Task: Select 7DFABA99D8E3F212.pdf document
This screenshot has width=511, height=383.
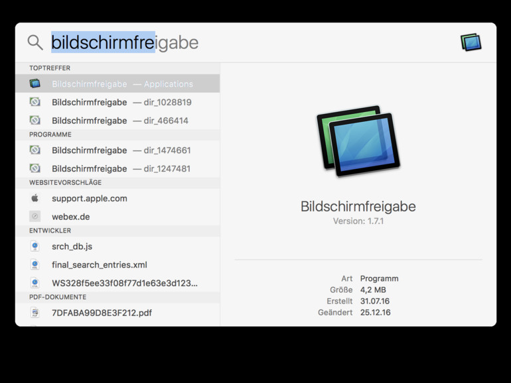Action: [x=117, y=313]
